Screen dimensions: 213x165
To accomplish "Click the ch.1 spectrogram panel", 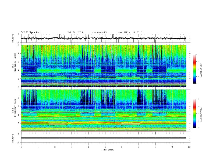I will pos(104,66).
